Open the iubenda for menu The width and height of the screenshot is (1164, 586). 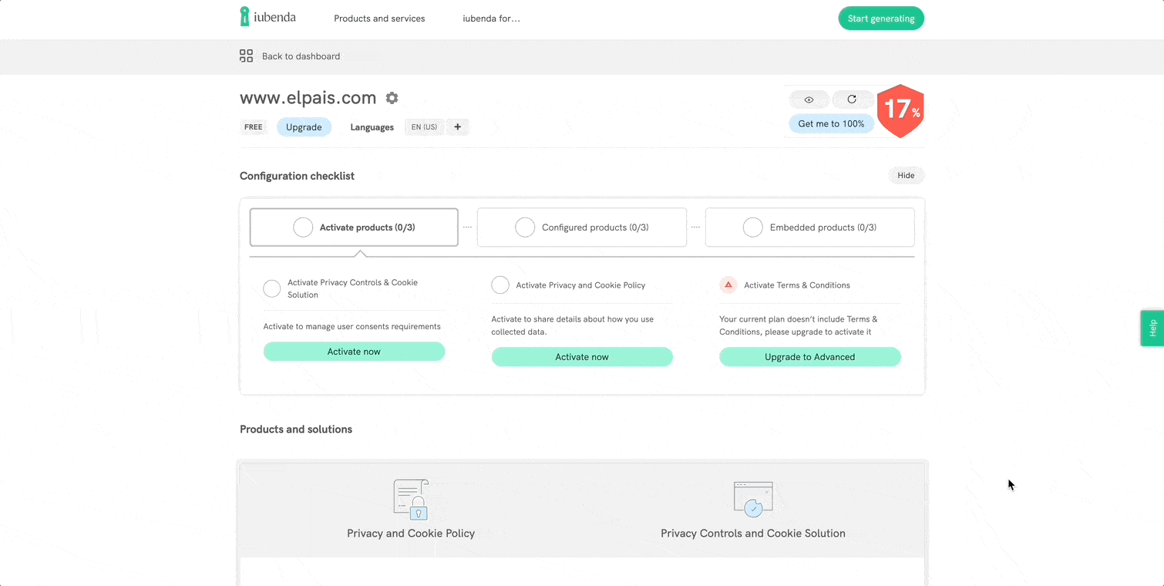pos(491,19)
